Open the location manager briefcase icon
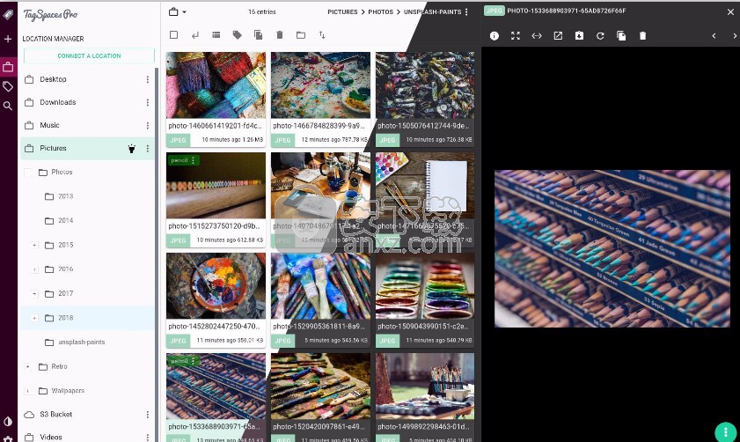Screen dimensions: 740x442 (x=8, y=67)
